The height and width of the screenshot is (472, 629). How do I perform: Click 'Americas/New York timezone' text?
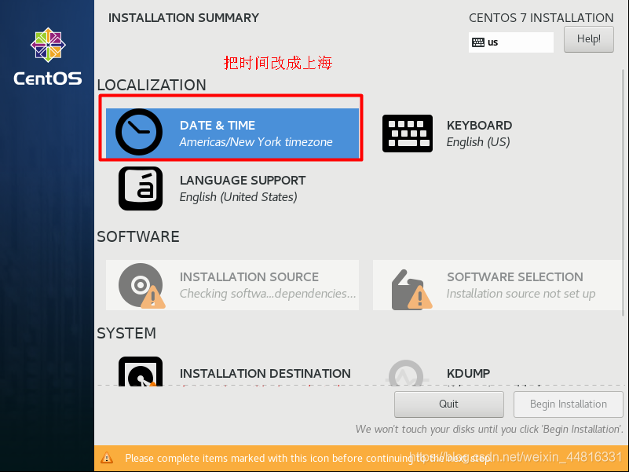coord(256,142)
